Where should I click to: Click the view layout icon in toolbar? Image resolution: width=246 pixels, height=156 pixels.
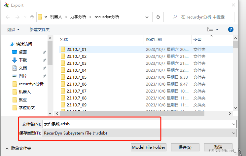[x=210, y=29]
